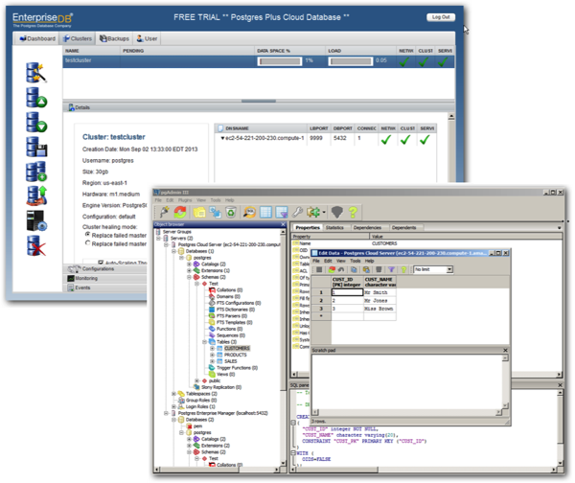This screenshot has width=575, height=483.
Task: Open the User tab
Action: pos(147,38)
